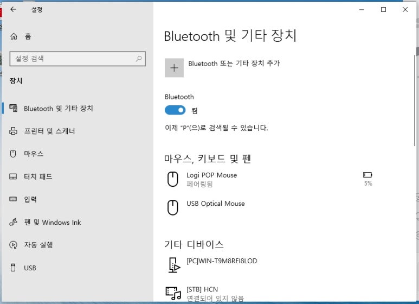Open the 홈 label in the sidebar
Viewport: 419px width, 304px height.
(x=28, y=36)
